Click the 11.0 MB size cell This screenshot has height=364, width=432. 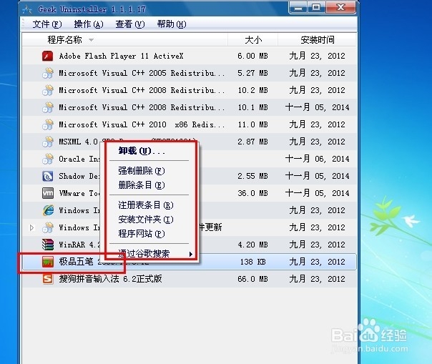click(252, 124)
